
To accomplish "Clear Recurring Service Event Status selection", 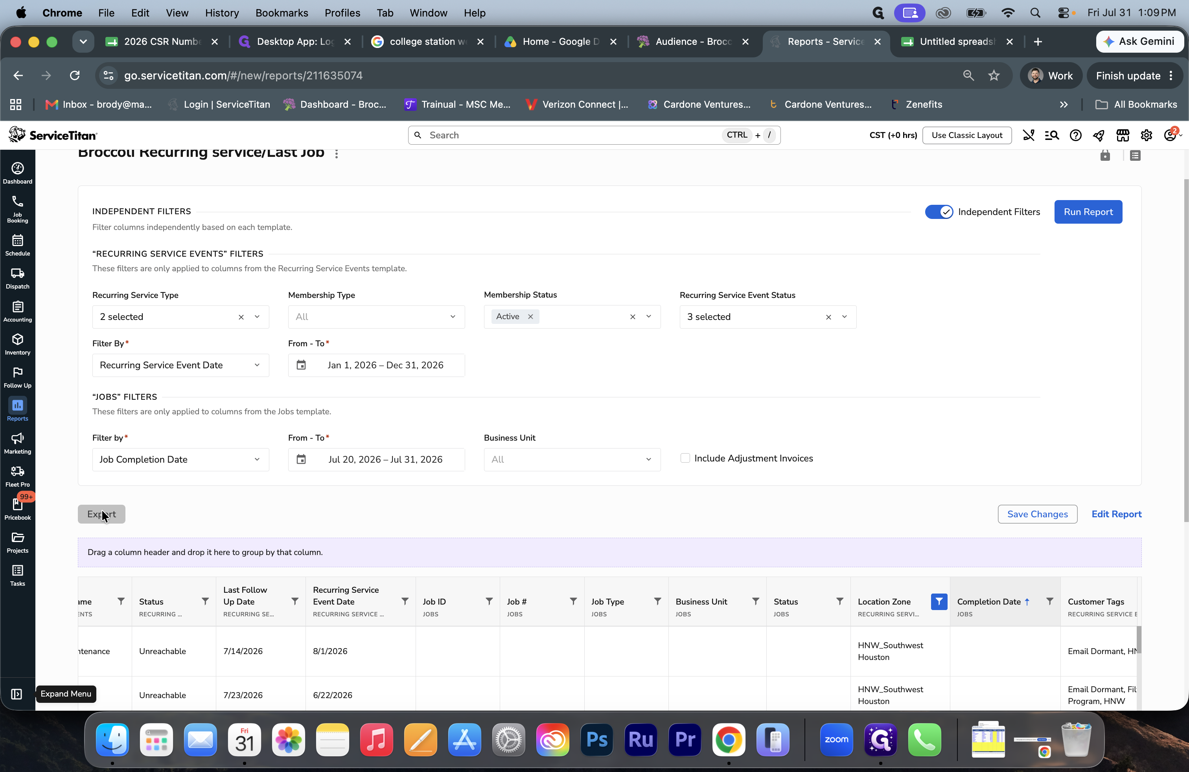I will pos(828,317).
